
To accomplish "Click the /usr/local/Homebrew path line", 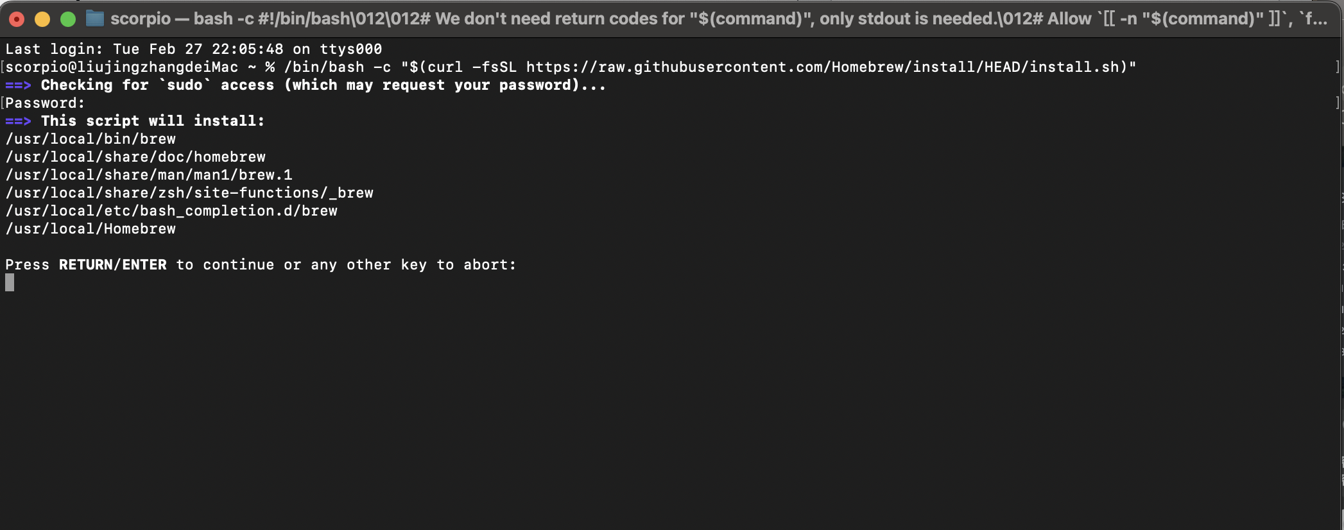I will click(90, 229).
